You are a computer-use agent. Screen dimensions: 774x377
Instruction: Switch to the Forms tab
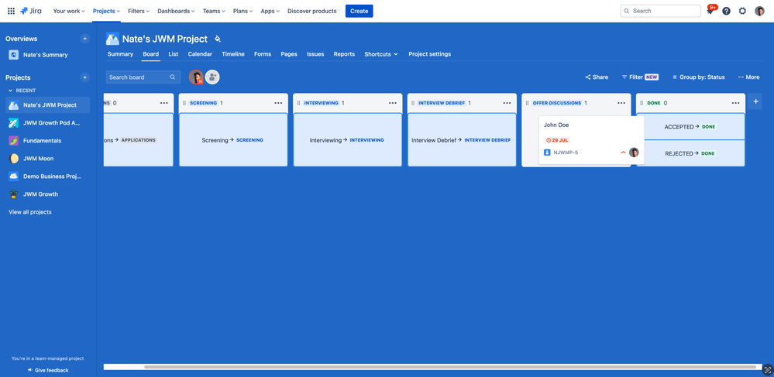pos(263,54)
